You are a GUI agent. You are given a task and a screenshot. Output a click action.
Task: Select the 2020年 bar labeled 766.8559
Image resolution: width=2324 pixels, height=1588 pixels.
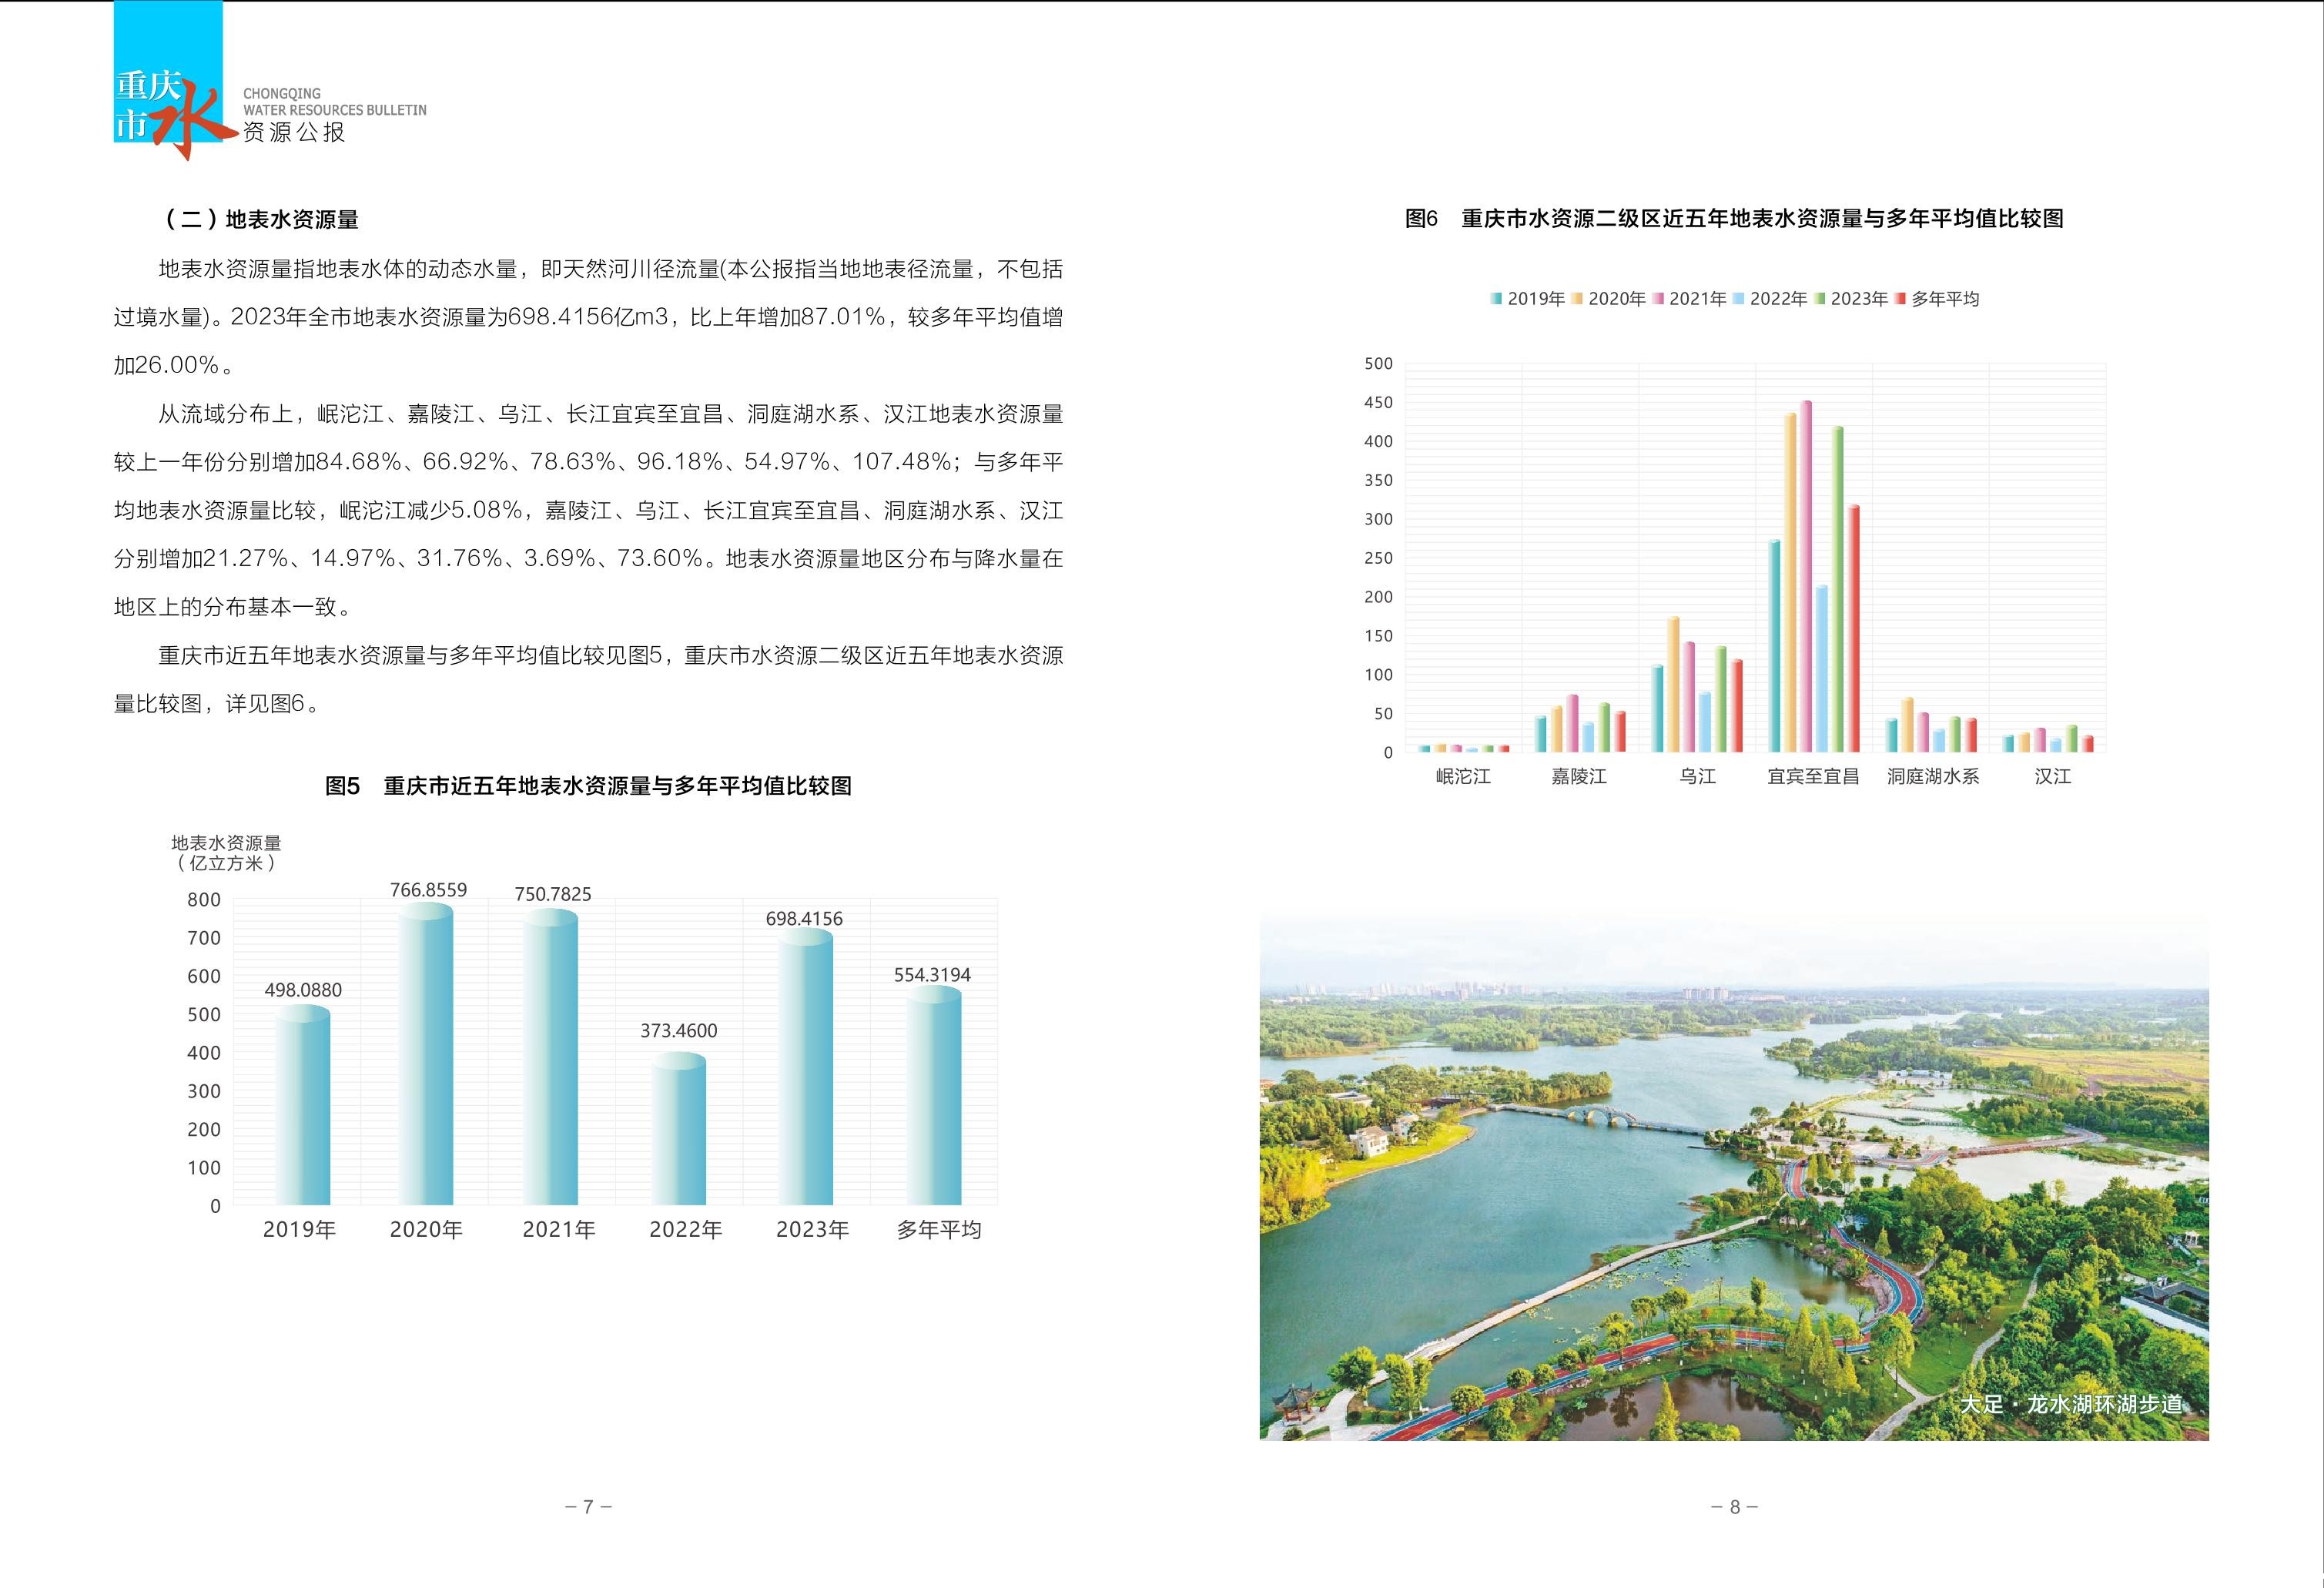click(x=426, y=1054)
